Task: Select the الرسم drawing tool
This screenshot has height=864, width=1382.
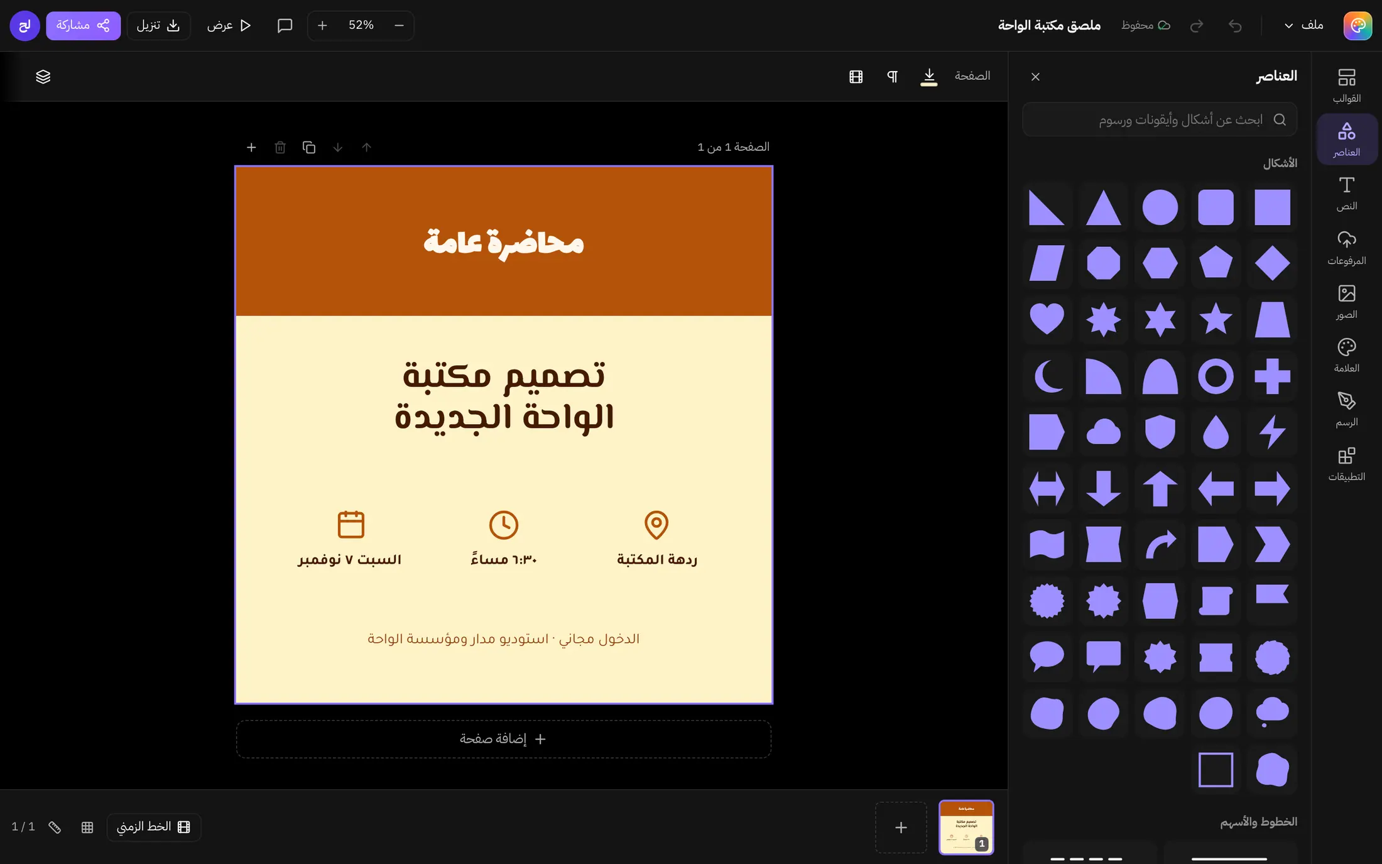Action: [1346, 410]
